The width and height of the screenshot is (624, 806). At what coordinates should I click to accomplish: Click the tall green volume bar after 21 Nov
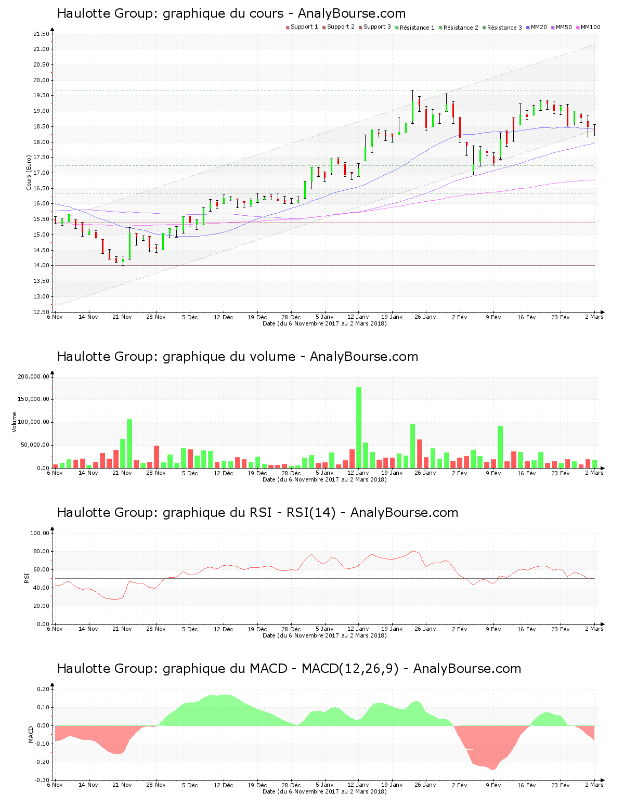coord(129,444)
